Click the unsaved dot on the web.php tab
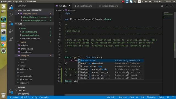176x99 pixels. [70, 6]
